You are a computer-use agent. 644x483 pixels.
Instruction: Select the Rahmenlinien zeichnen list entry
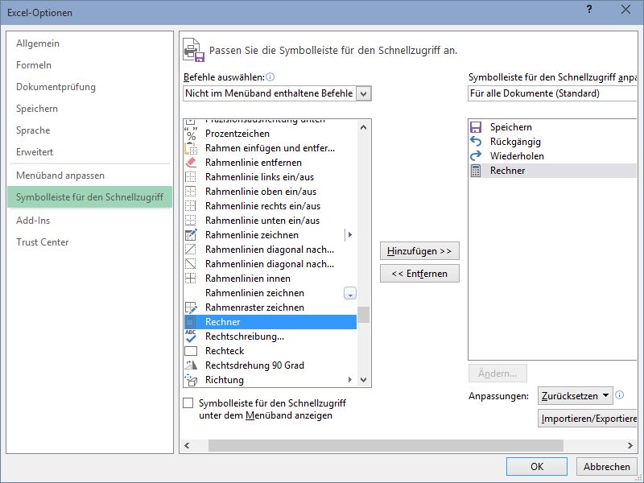click(x=270, y=293)
